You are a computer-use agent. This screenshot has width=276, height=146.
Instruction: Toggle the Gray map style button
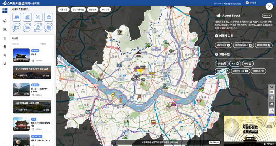pyautogui.click(x=272, y=98)
